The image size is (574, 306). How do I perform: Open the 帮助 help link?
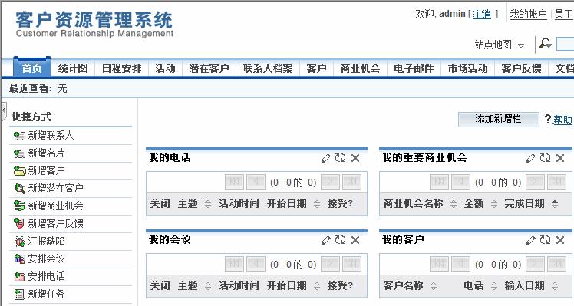pyautogui.click(x=562, y=120)
